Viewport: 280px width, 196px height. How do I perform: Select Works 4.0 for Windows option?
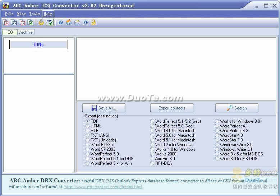pos(173,149)
